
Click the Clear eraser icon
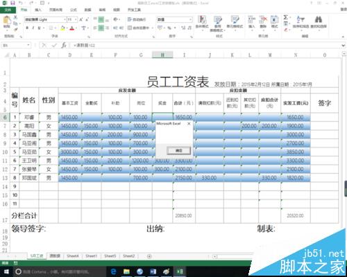[x=286, y=30]
